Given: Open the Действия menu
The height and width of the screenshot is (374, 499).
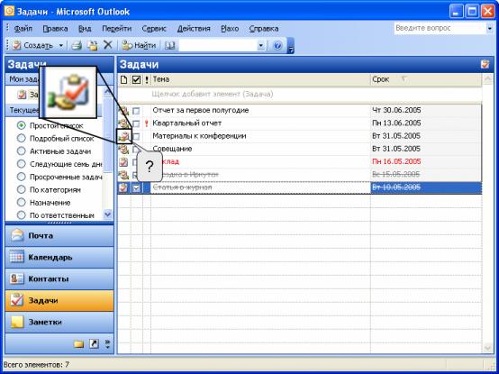Looking at the screenshot, I should [x=194, y=28].
